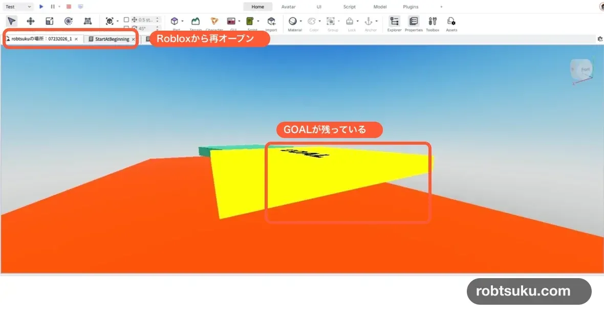Image resolution: width=604 pixels, height=317 pixels.
Task: Switch to the Model ribbon tab
Action: (380, 7)
